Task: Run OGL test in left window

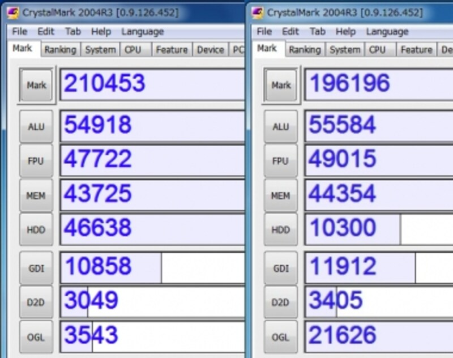Action: tap(36, 337)
